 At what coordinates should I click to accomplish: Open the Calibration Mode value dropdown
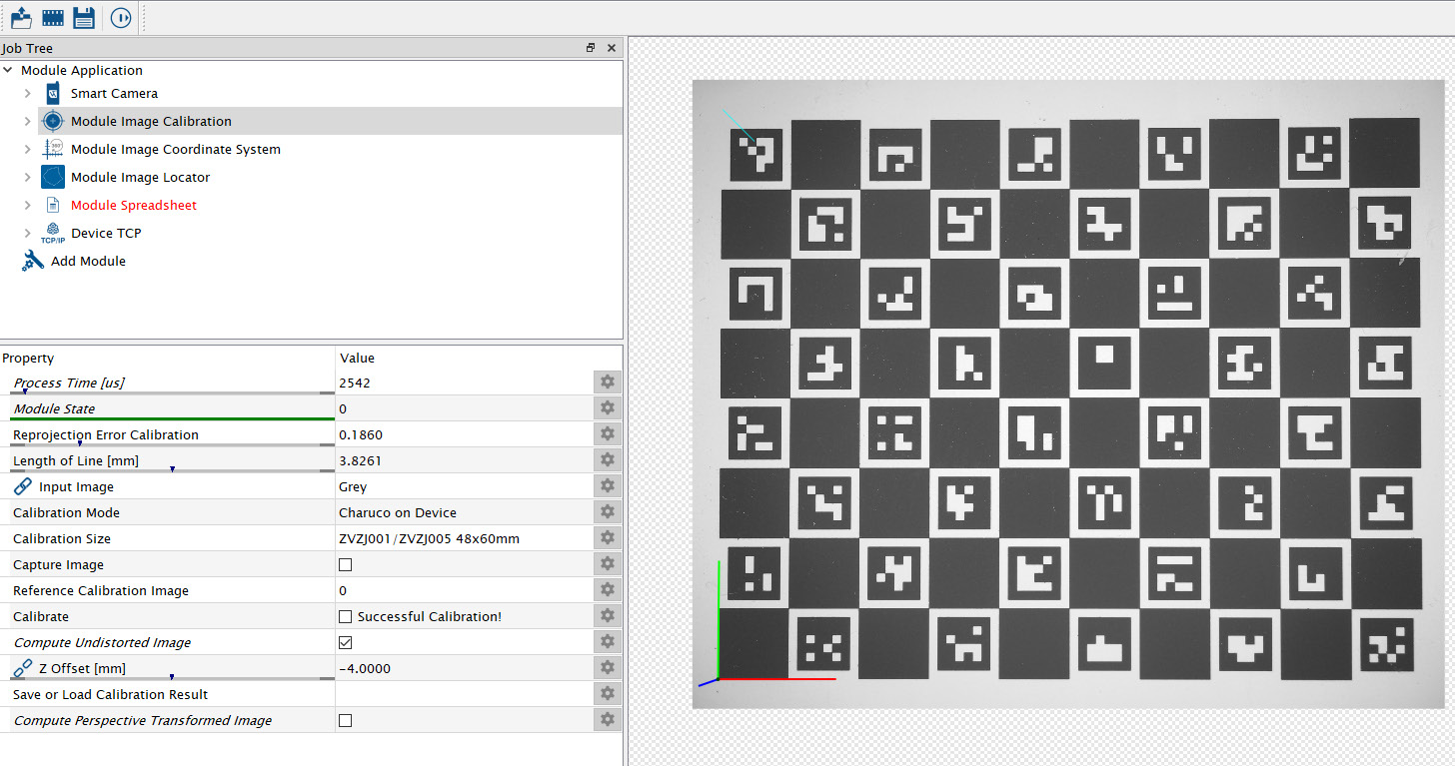pyautogui.click(x=465, y=512)
